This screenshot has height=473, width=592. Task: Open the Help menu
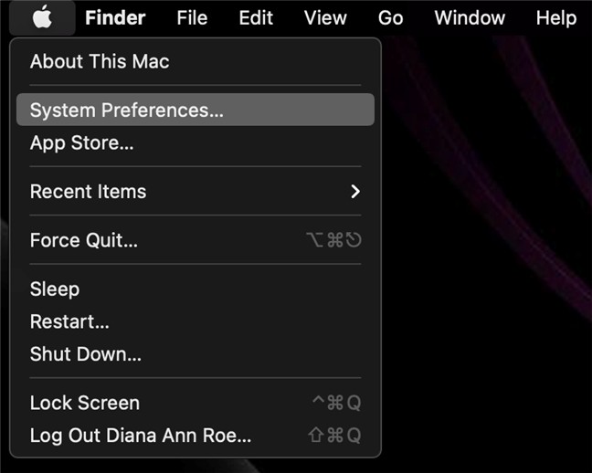click(555, 17)
